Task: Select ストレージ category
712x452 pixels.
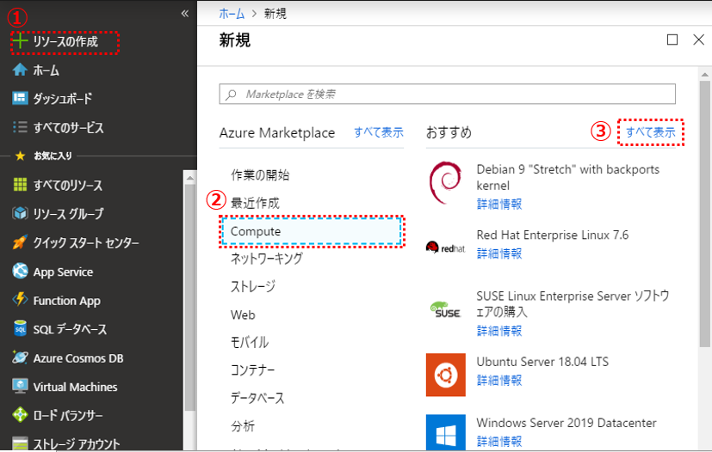Action: click(253, 287)
